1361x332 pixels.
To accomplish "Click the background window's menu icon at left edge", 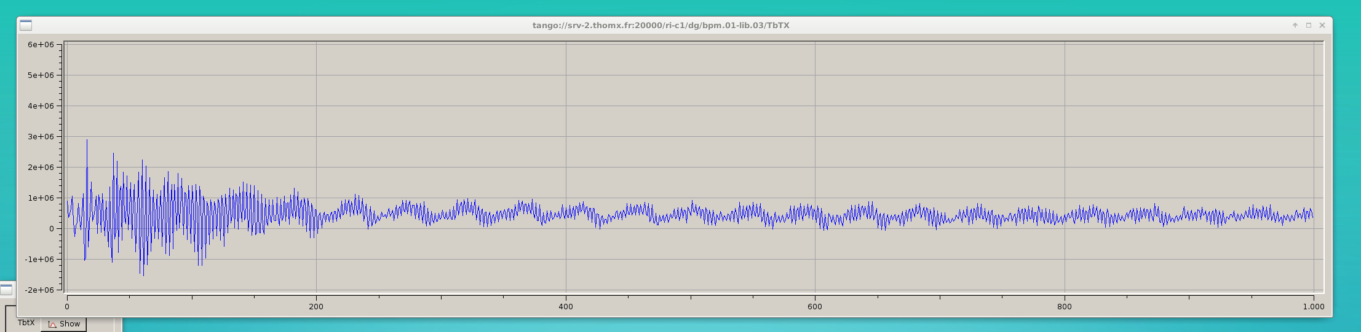I will pyautogui.click(x=6, y=290).
